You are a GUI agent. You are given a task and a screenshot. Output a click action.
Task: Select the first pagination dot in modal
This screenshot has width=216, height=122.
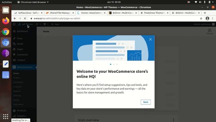click(111, 64)
